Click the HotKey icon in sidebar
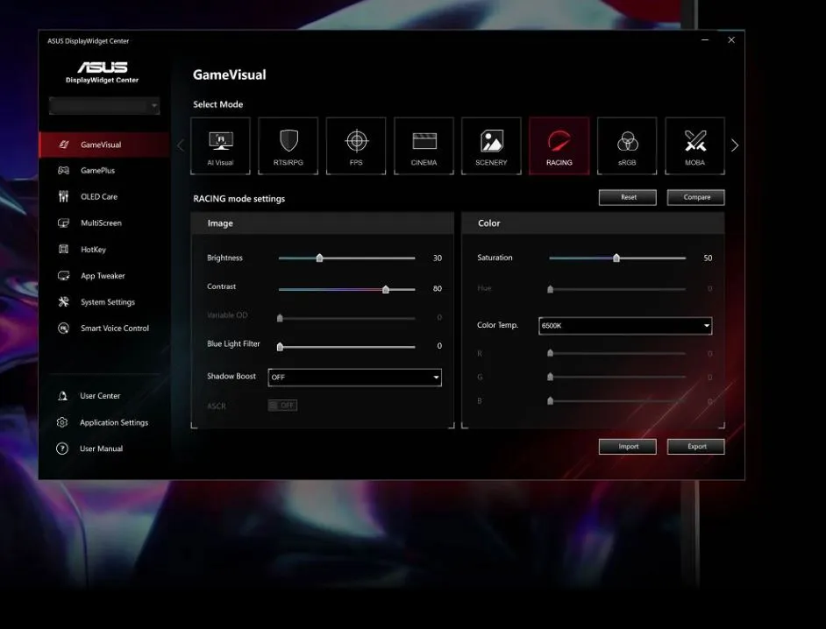This screenshot has width=826, height=629. point(63,250)
